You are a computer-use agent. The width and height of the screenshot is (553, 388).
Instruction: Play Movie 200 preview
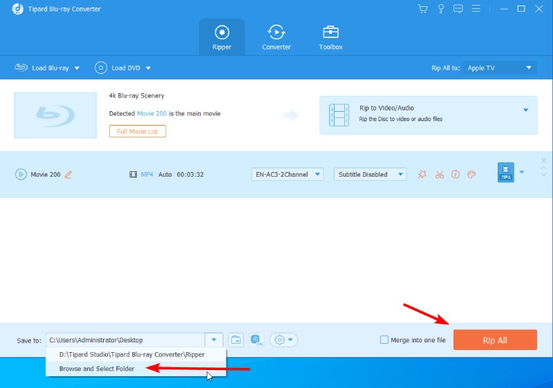21,174
